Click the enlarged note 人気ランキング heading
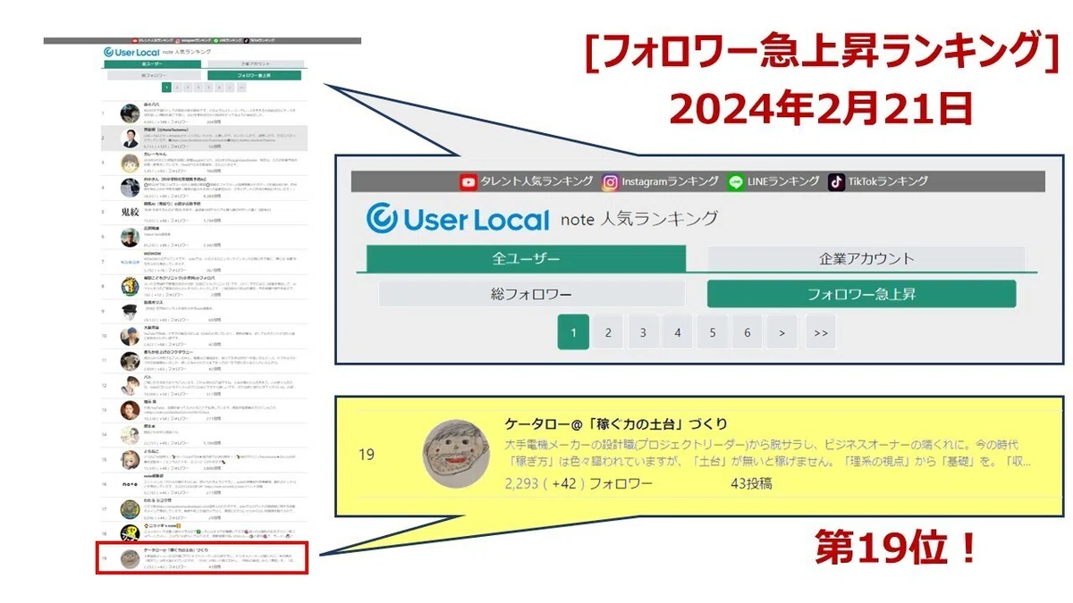Screen dimensions: 1073x603 638,219
